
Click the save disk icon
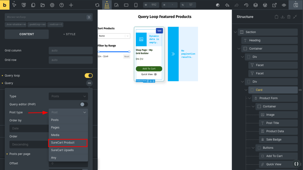point(295,5)
